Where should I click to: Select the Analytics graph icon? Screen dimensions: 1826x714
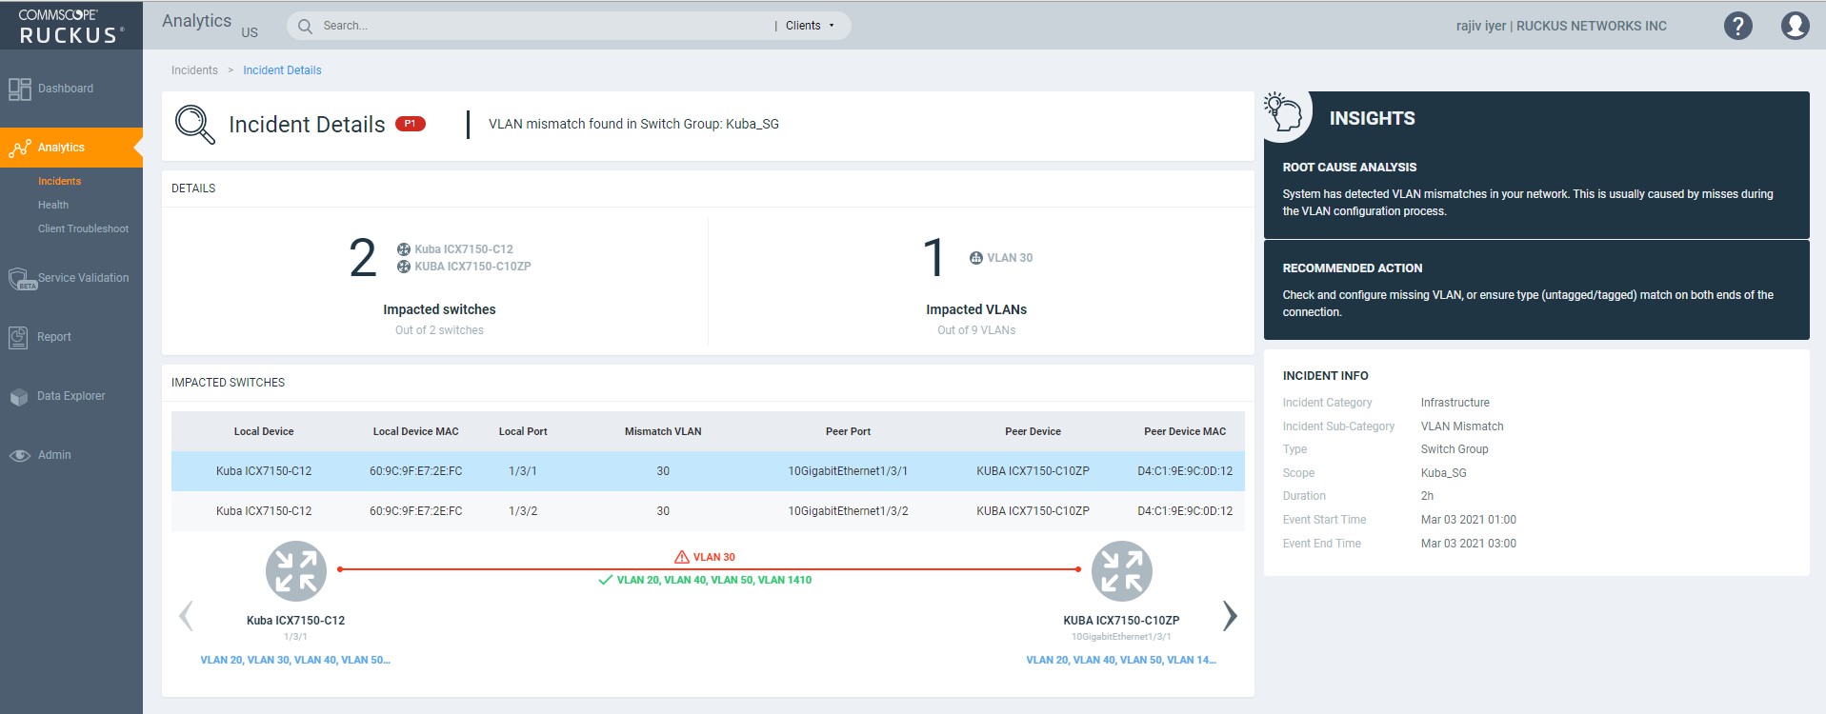(x=20, y=148)
